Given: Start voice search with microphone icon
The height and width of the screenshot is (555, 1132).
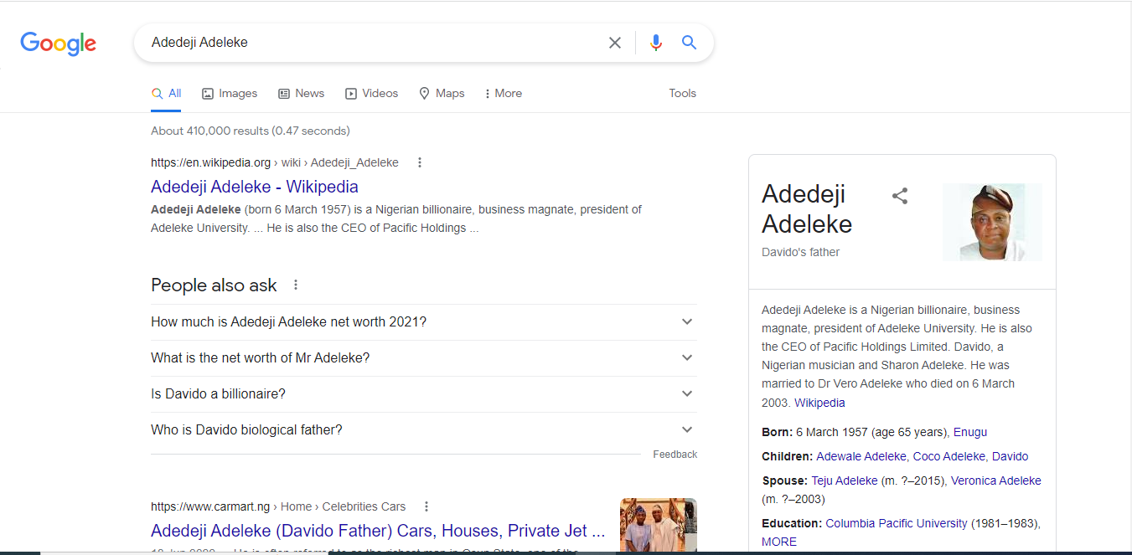Looking at the screenshot, I should click(656, 43).
